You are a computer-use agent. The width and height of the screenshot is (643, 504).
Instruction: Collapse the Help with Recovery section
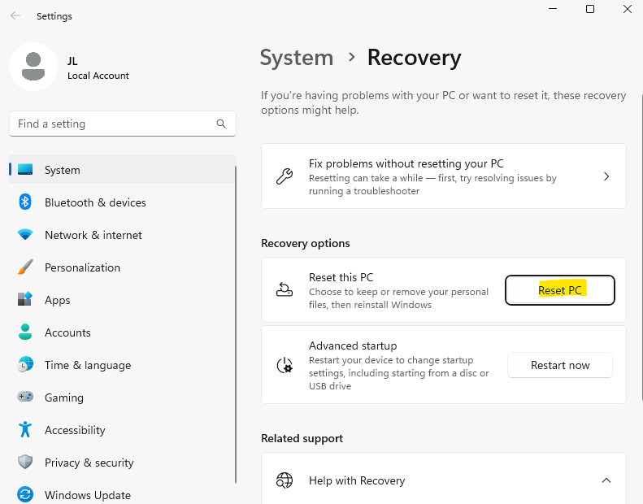[606, 480]
